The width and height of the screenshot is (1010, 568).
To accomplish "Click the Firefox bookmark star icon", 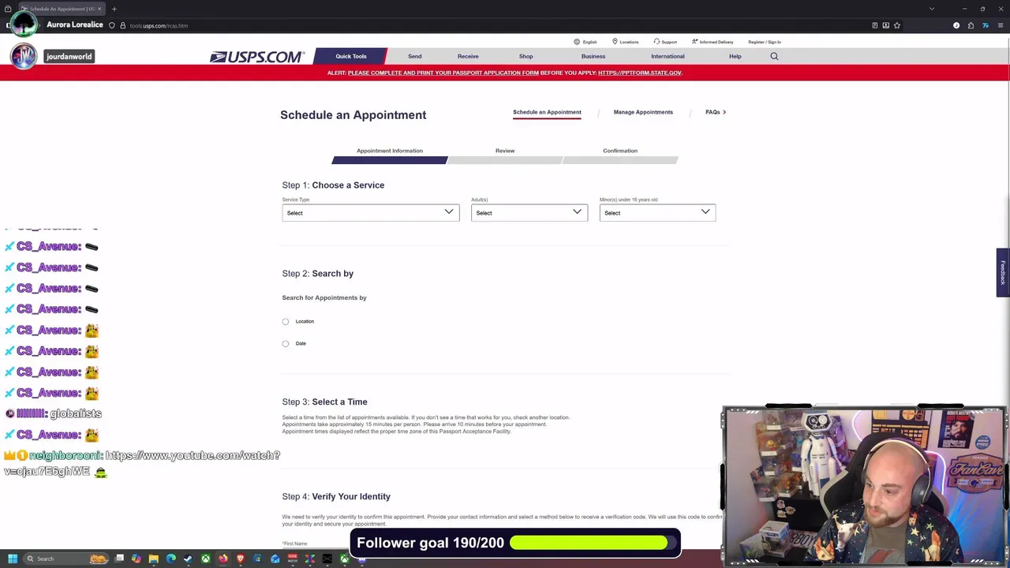I will (896, 25).
